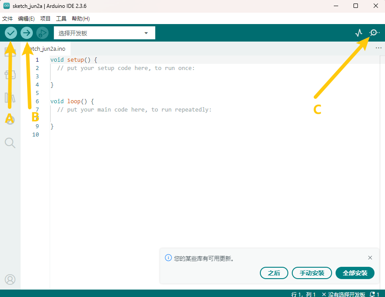Click line number 10 in the gutter
The height and width of the screenshot is (297, 385).
(x=35, y=135)
